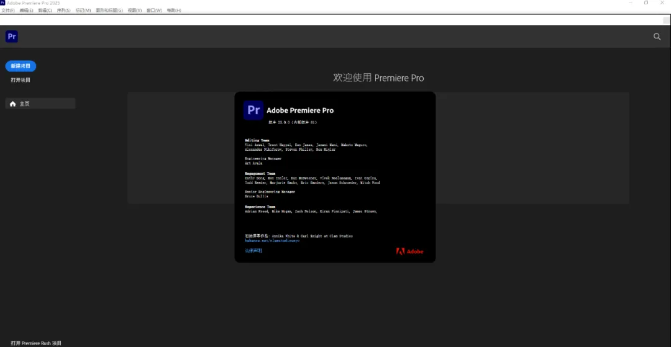The height and width of the screenshot is (347, 671).
Task: Minimize the Premiere Pro window
Action: coord(631,2)
